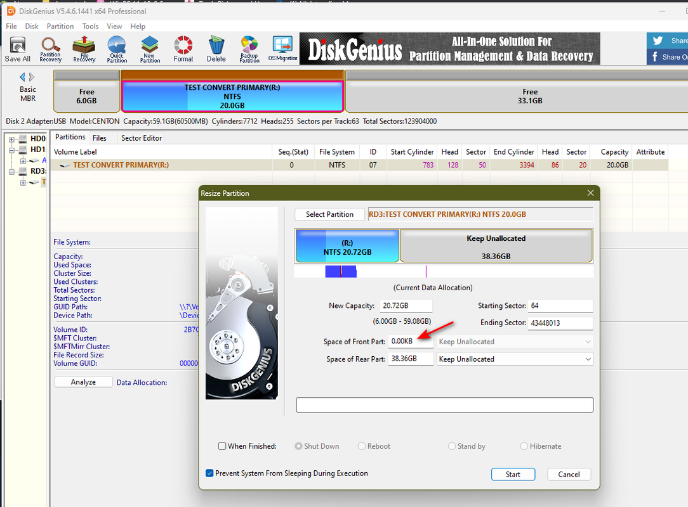Collapse the RD3 tree node
Viewport: 688px width, 507px height.
12,172
